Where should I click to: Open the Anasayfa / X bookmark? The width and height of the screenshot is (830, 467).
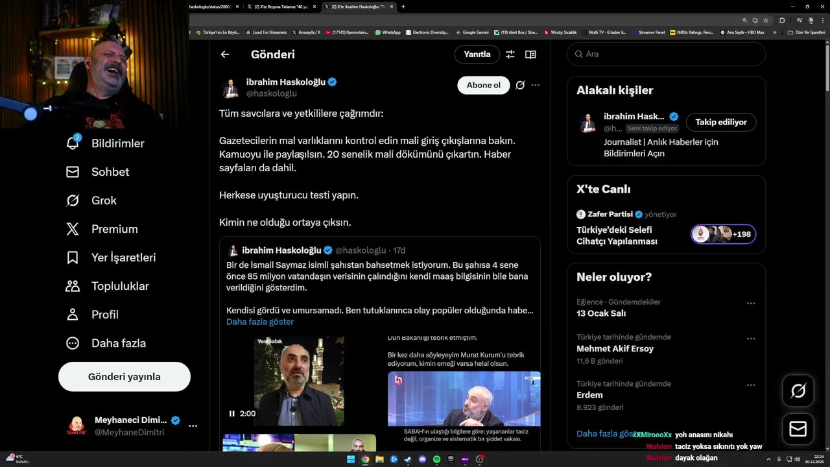pyautogui.click(x=306, y=32)
